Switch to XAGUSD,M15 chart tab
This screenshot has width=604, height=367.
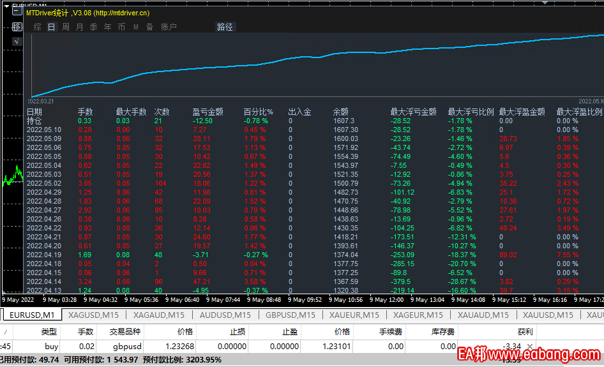(94, 315)
